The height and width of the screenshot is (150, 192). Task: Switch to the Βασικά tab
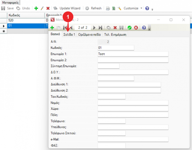click(55, 34)
